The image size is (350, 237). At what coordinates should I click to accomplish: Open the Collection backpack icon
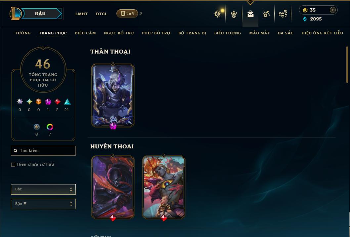250,14
